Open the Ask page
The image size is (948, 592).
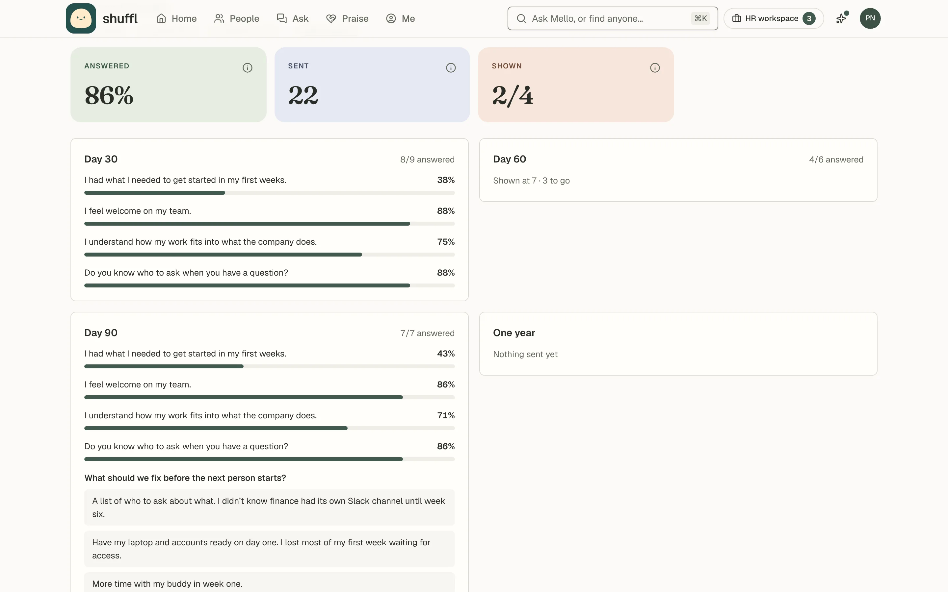(x=292, y=18)
